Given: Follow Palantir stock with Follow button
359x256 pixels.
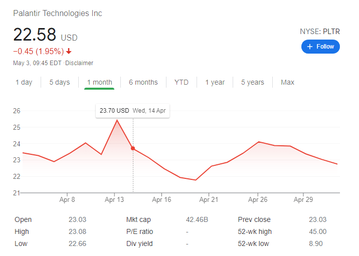Looking at the screenshot, I should pyautogui.click(x=321, y=47).
